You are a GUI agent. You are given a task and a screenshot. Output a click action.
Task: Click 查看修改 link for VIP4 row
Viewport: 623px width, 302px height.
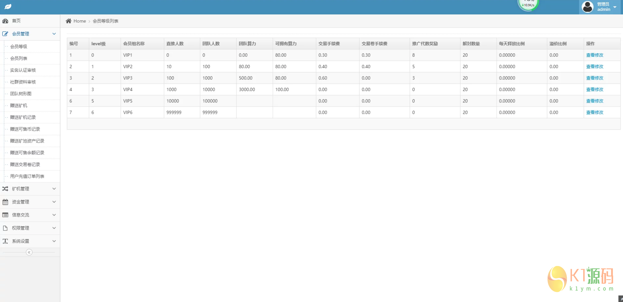(594, 90)
